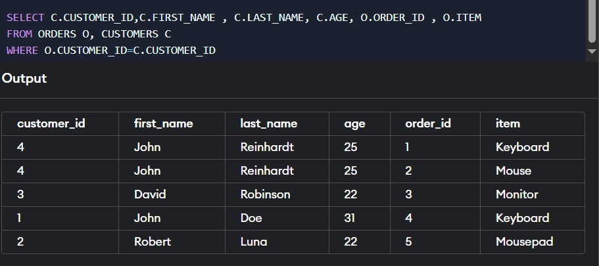
Task: Click the FROM keyword in the query
Action: [x=19, y=34]
